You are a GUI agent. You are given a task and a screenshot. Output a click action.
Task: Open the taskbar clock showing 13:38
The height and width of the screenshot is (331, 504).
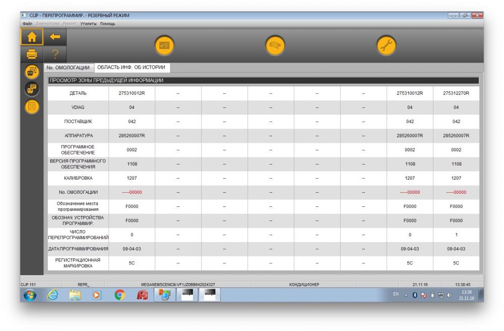[466, 295]
